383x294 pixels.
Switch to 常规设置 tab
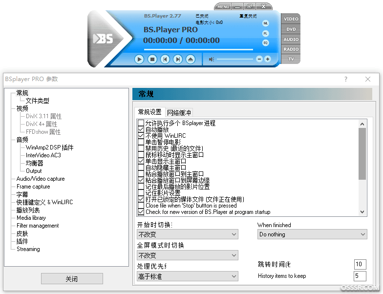[x=149, y=112]
